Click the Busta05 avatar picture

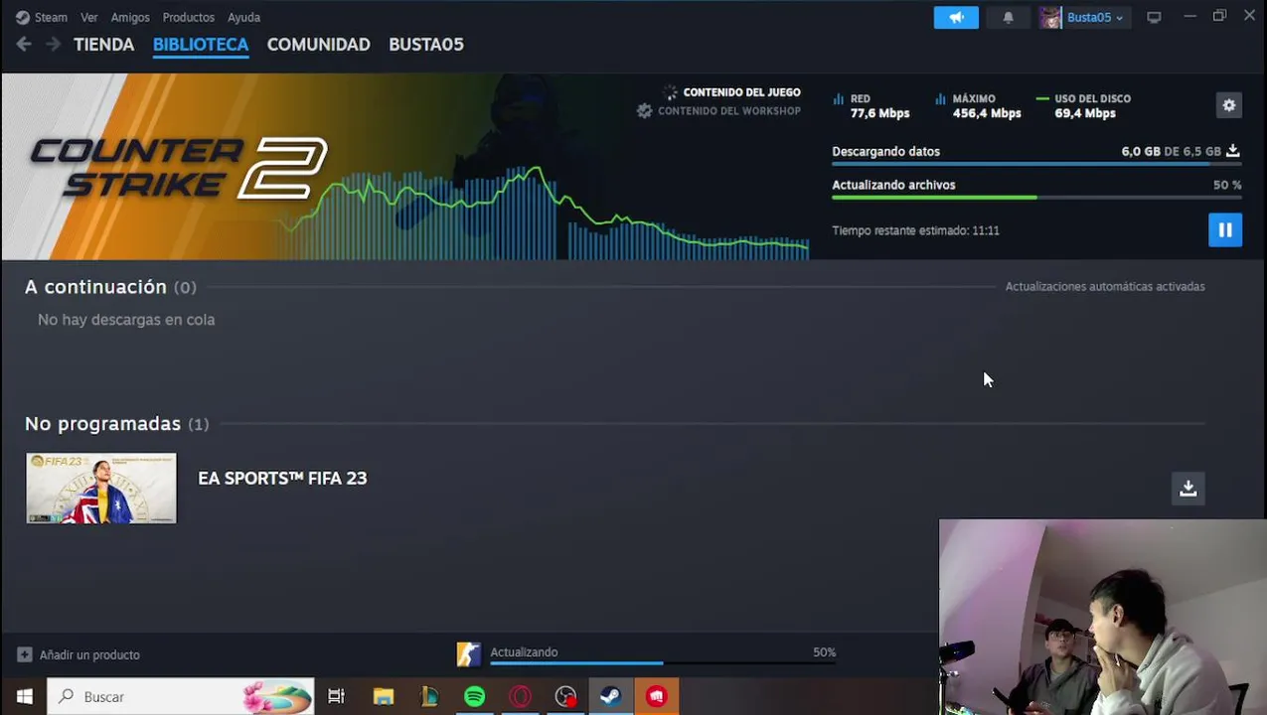tap(1050, 17)
